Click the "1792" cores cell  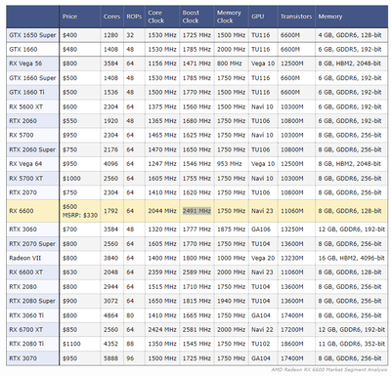pyautogui.click(x=110, y=211)
